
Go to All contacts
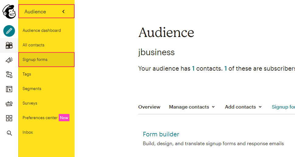tap(33, 45)
